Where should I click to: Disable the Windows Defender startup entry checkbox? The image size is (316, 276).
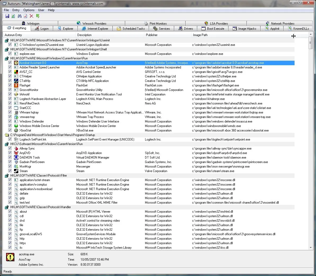10,121
